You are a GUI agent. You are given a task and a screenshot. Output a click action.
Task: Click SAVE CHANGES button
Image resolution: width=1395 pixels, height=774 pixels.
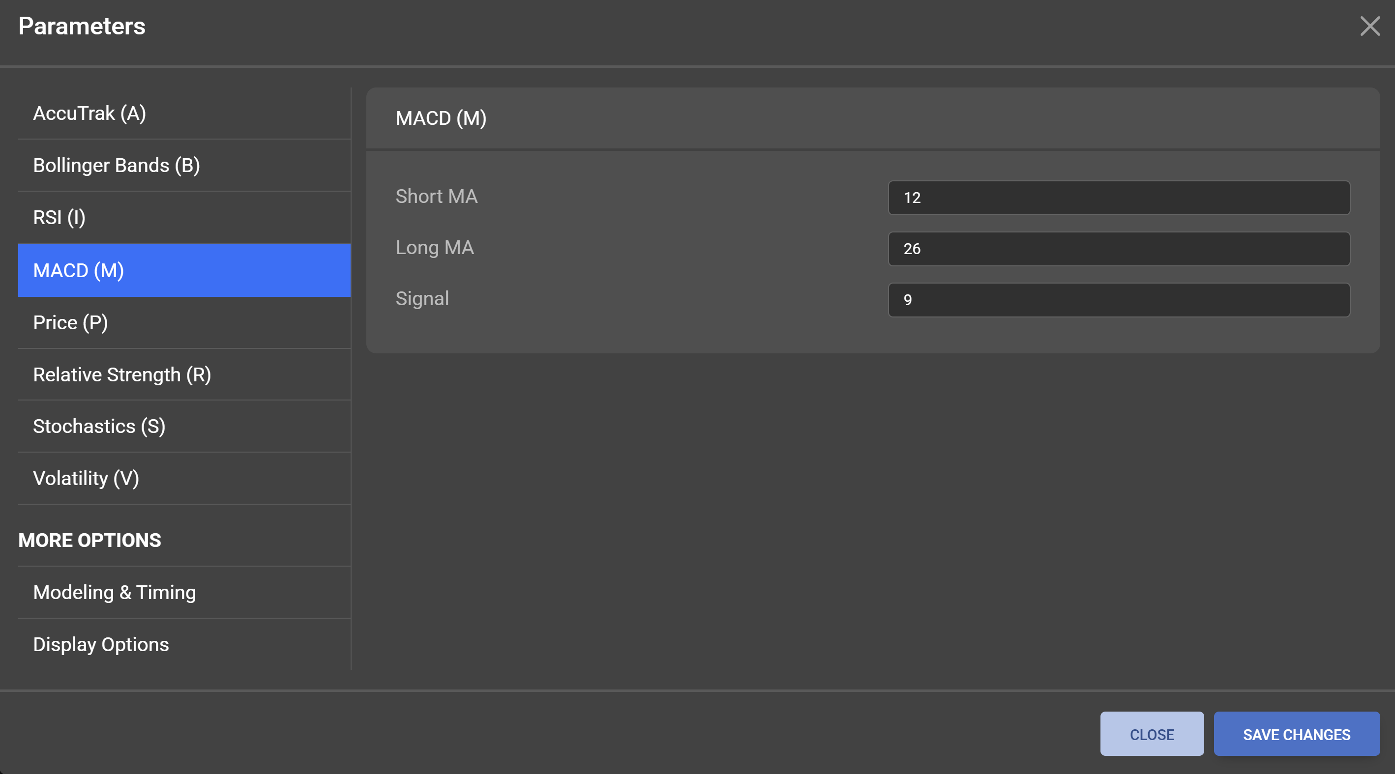[x=1297, y=734]
